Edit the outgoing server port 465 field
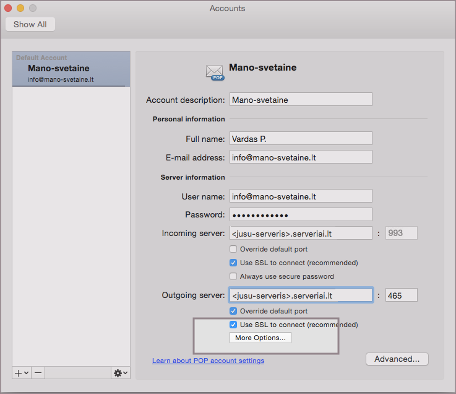Viewport: 456px width, 394px height. coord(401,295)
